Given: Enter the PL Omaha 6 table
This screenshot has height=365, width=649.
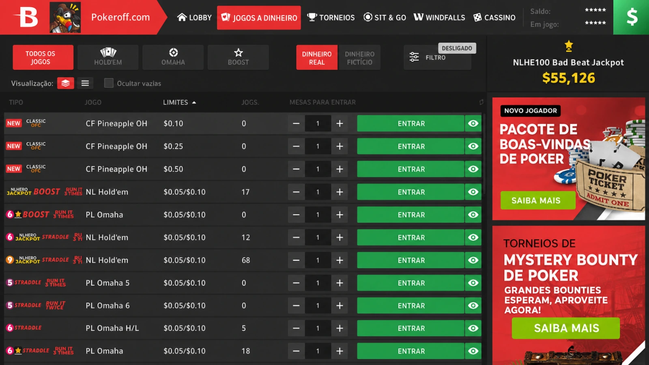Looking at the screenshot, I should coord(411,305).
